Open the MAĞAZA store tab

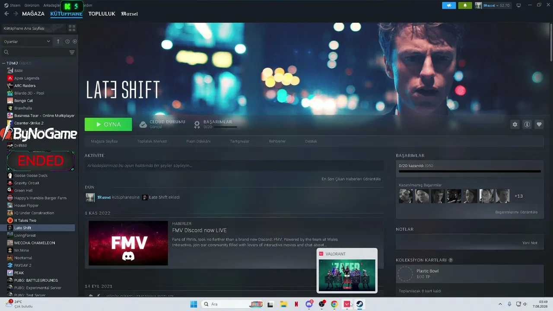pyautogui.click(x=33, y=14)
